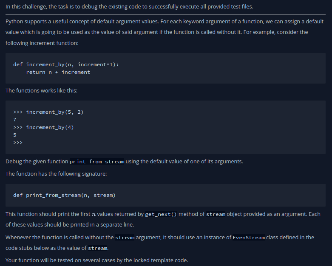Click the "return n + increment" code line
332x266 pixels.
tap(58, 72)
